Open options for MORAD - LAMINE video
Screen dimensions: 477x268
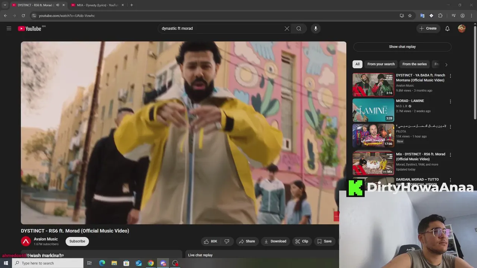(450, 101)
